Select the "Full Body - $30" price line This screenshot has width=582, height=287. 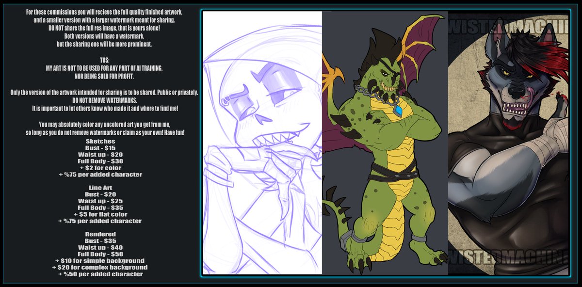click(x=101, y=161)
